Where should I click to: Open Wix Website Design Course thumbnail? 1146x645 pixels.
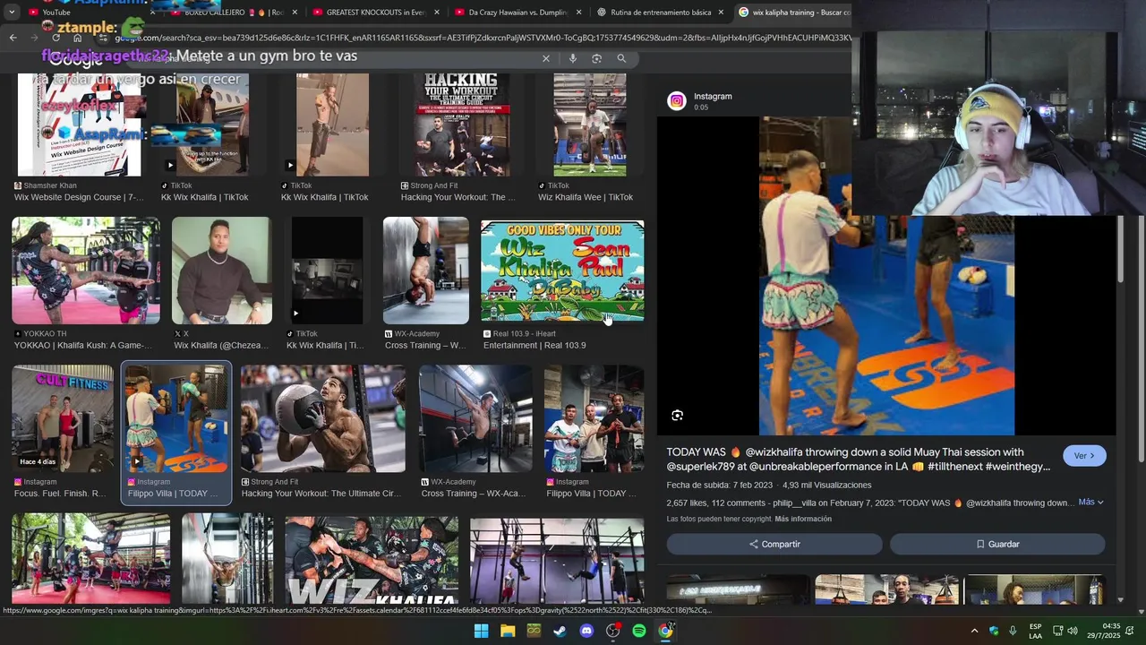(x=80, y=125)
